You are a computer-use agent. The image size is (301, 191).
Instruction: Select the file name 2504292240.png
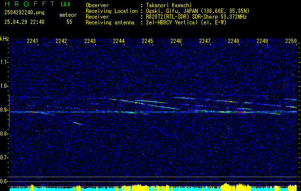pos(24,13)
